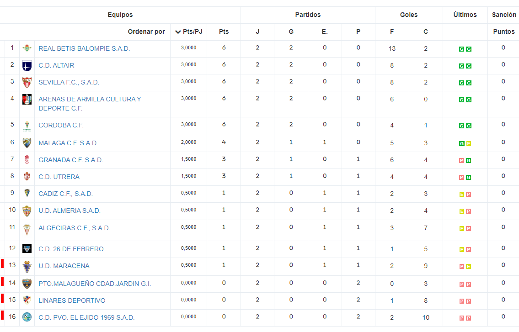This screenshot has width=519, height=332.
Task: Click the green G badge in C.D. Utrera row
Action: point(469,177)
